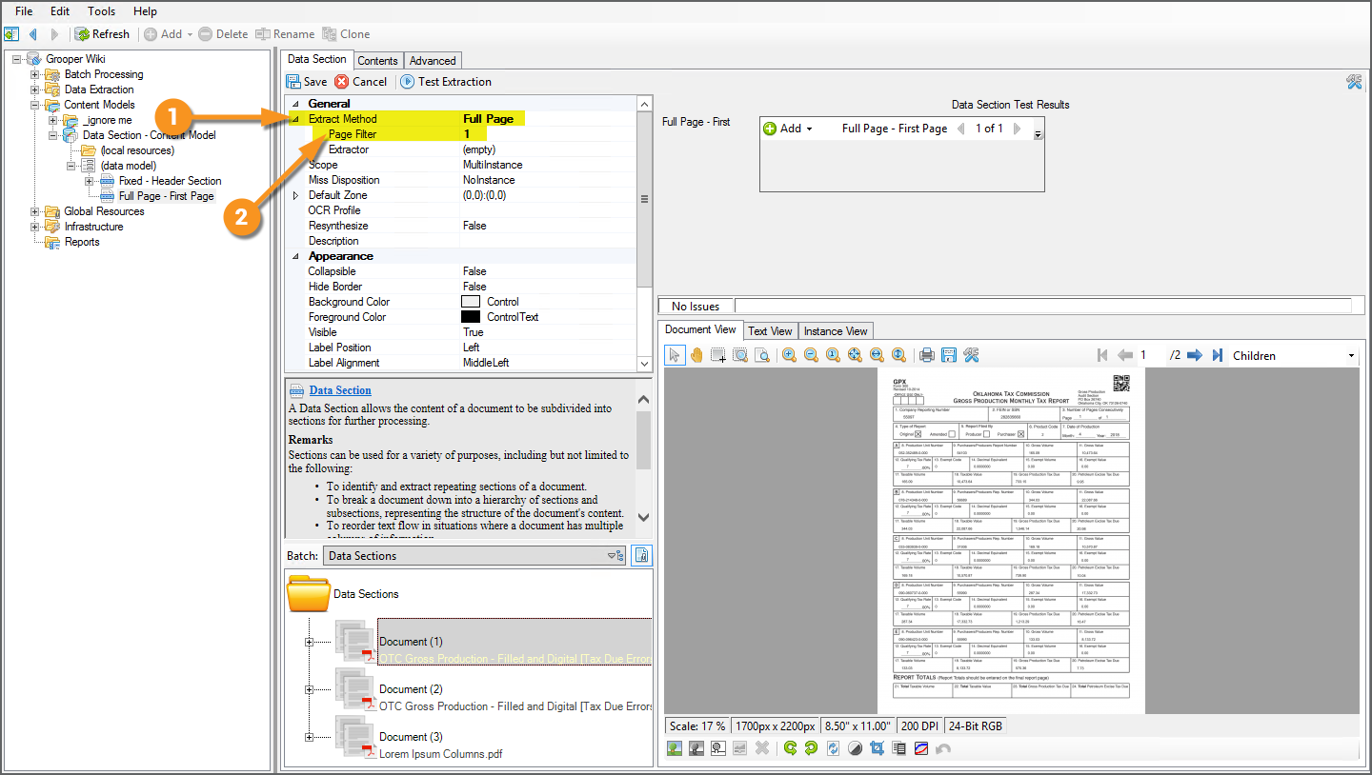The image size is (1372, 775).
Task: Select the arrow pointer tool
Action: click(675, 355)
